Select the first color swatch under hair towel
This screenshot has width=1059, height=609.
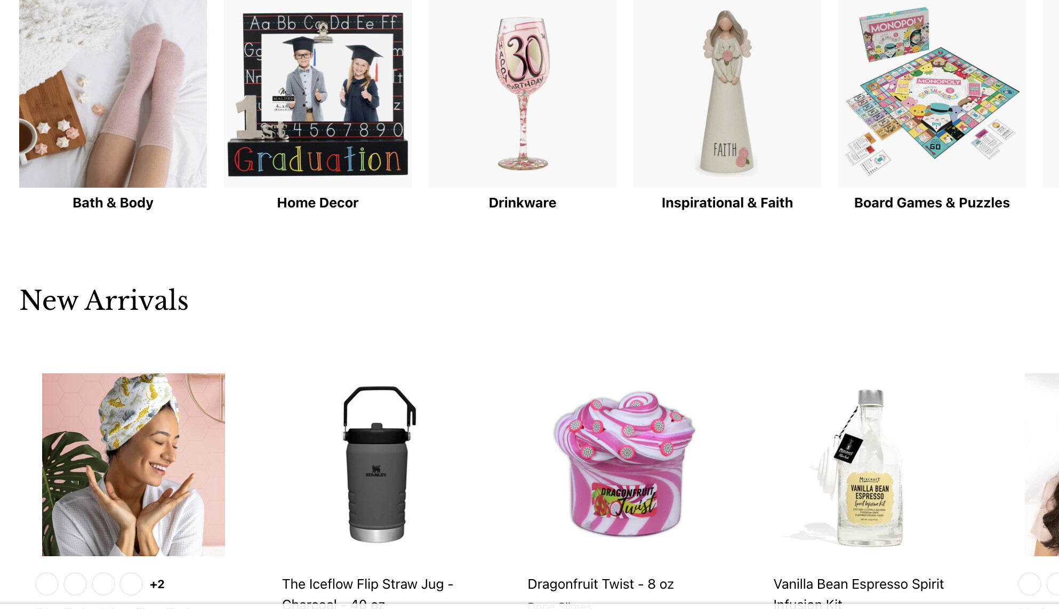[x=47, y=584]
